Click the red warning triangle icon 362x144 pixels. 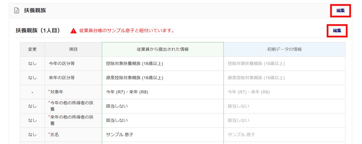(x=74, y=31)
